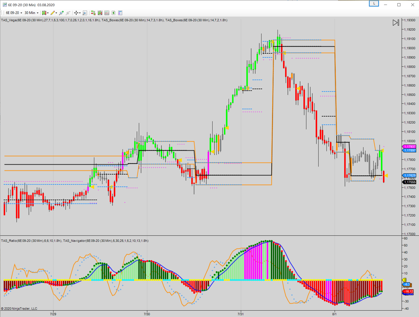Zoom out using the magnifier-minus icon
This screenshot has height=317, width=419.
(x=68, y=13)
